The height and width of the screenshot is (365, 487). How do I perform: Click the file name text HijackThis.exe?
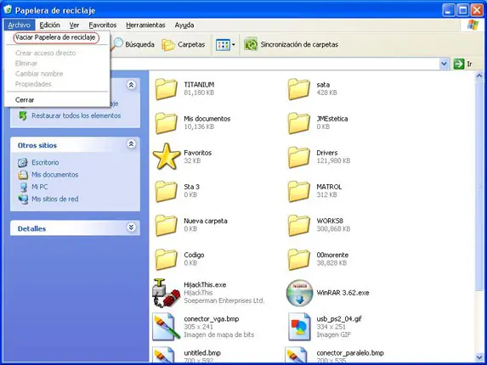[205, 285]
